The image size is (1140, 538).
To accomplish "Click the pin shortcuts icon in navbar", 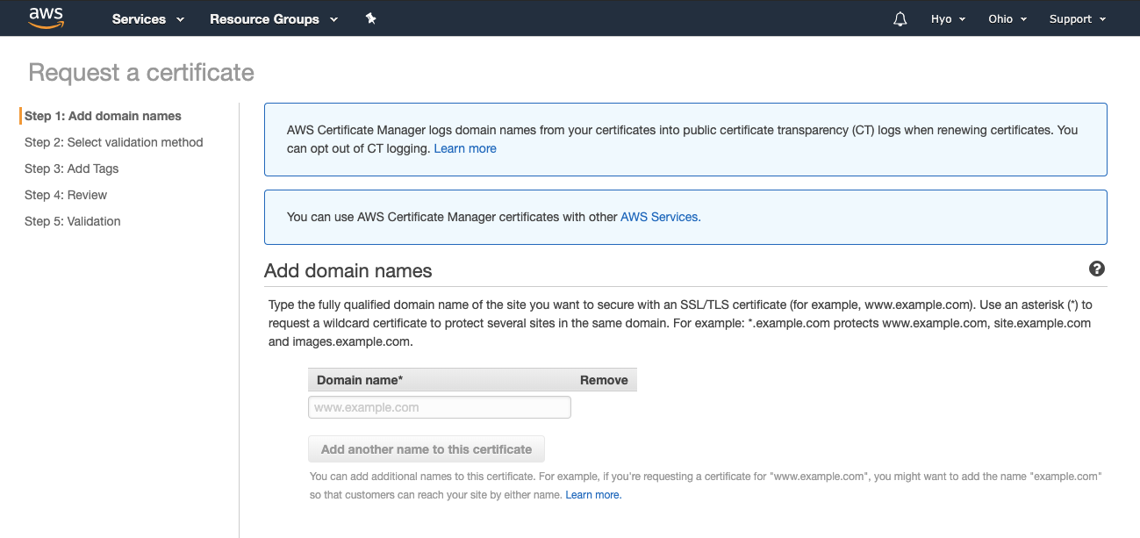I will click(x=370, y=18).
